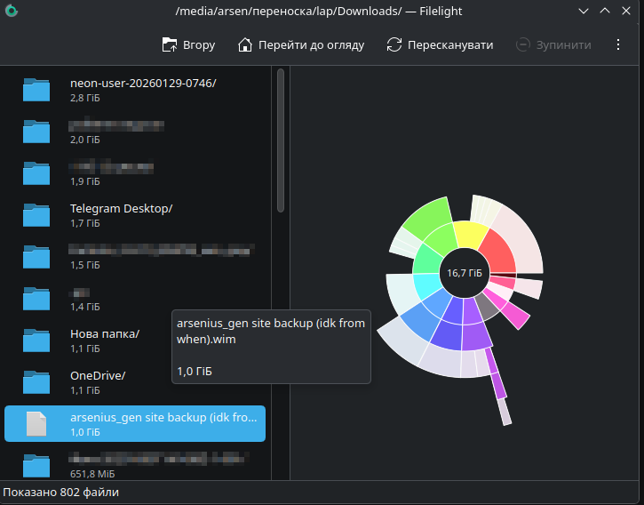Click the yellow chart segment
644x505 pixels.
(x=468, y=235)
